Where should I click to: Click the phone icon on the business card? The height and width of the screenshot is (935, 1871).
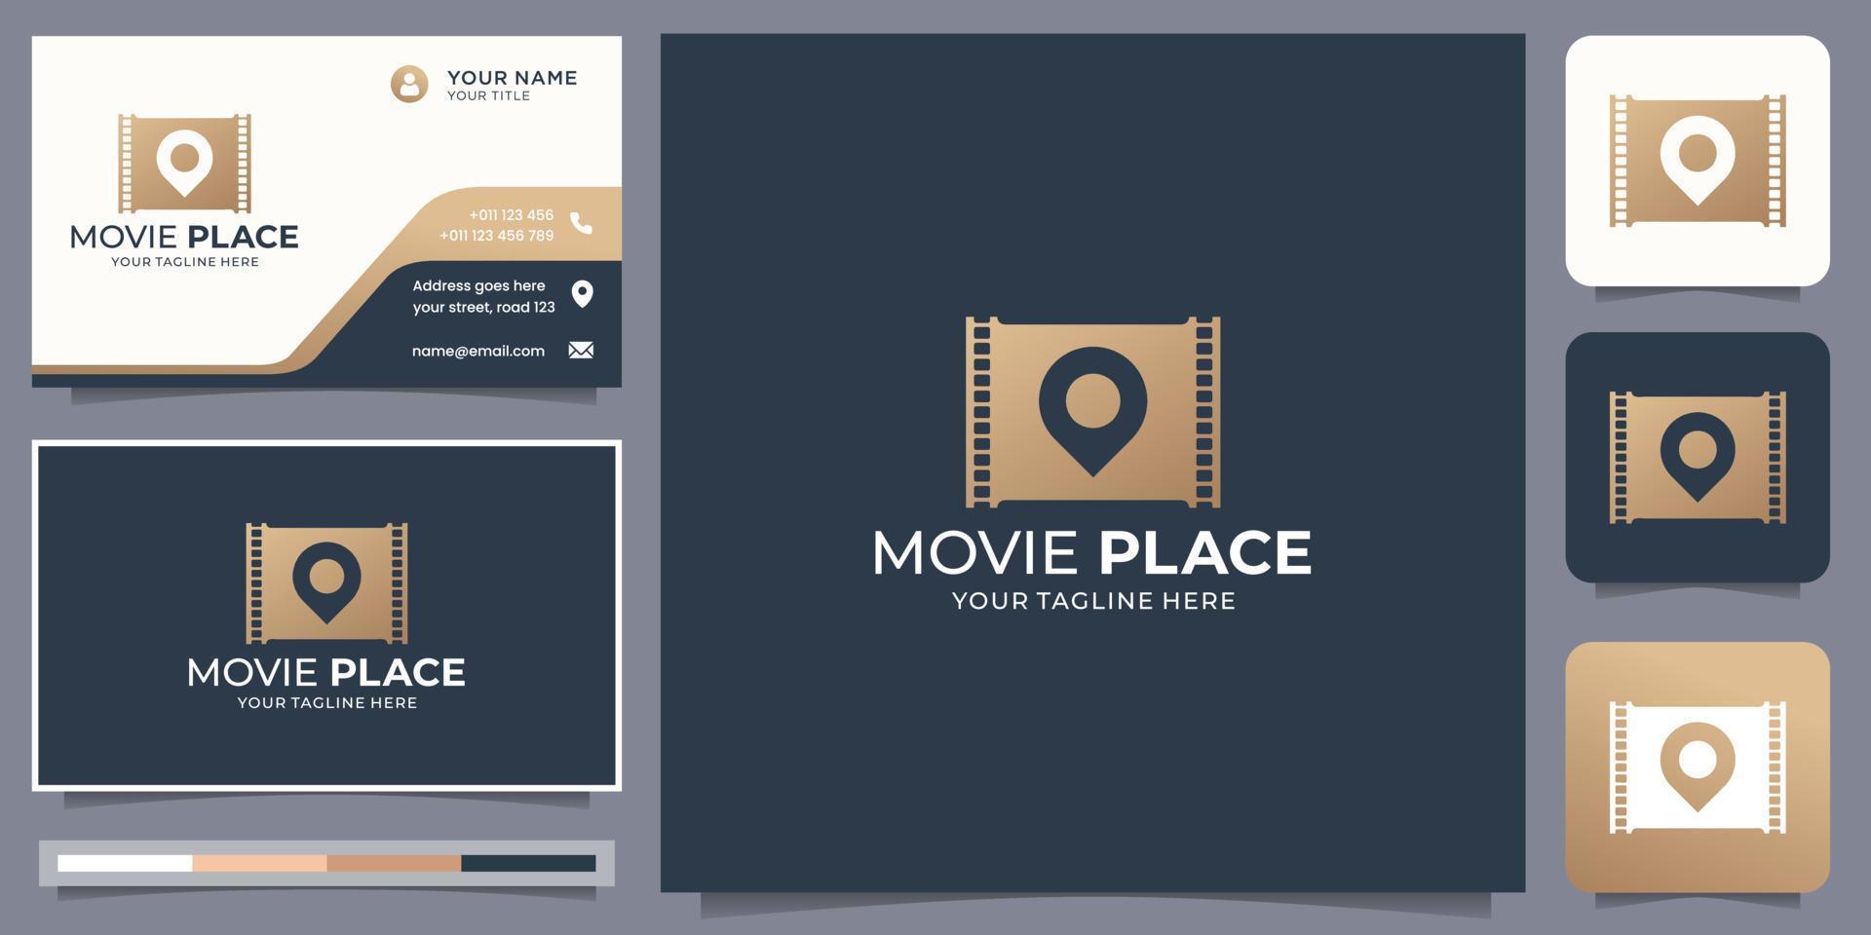pyautogui.click(x=581, y=224)
